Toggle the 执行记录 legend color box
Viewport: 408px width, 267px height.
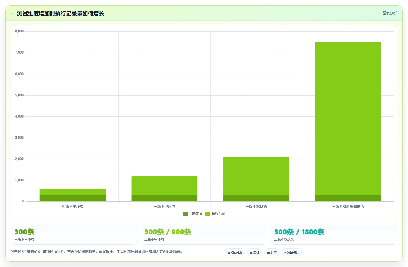[x=208, y=214]
